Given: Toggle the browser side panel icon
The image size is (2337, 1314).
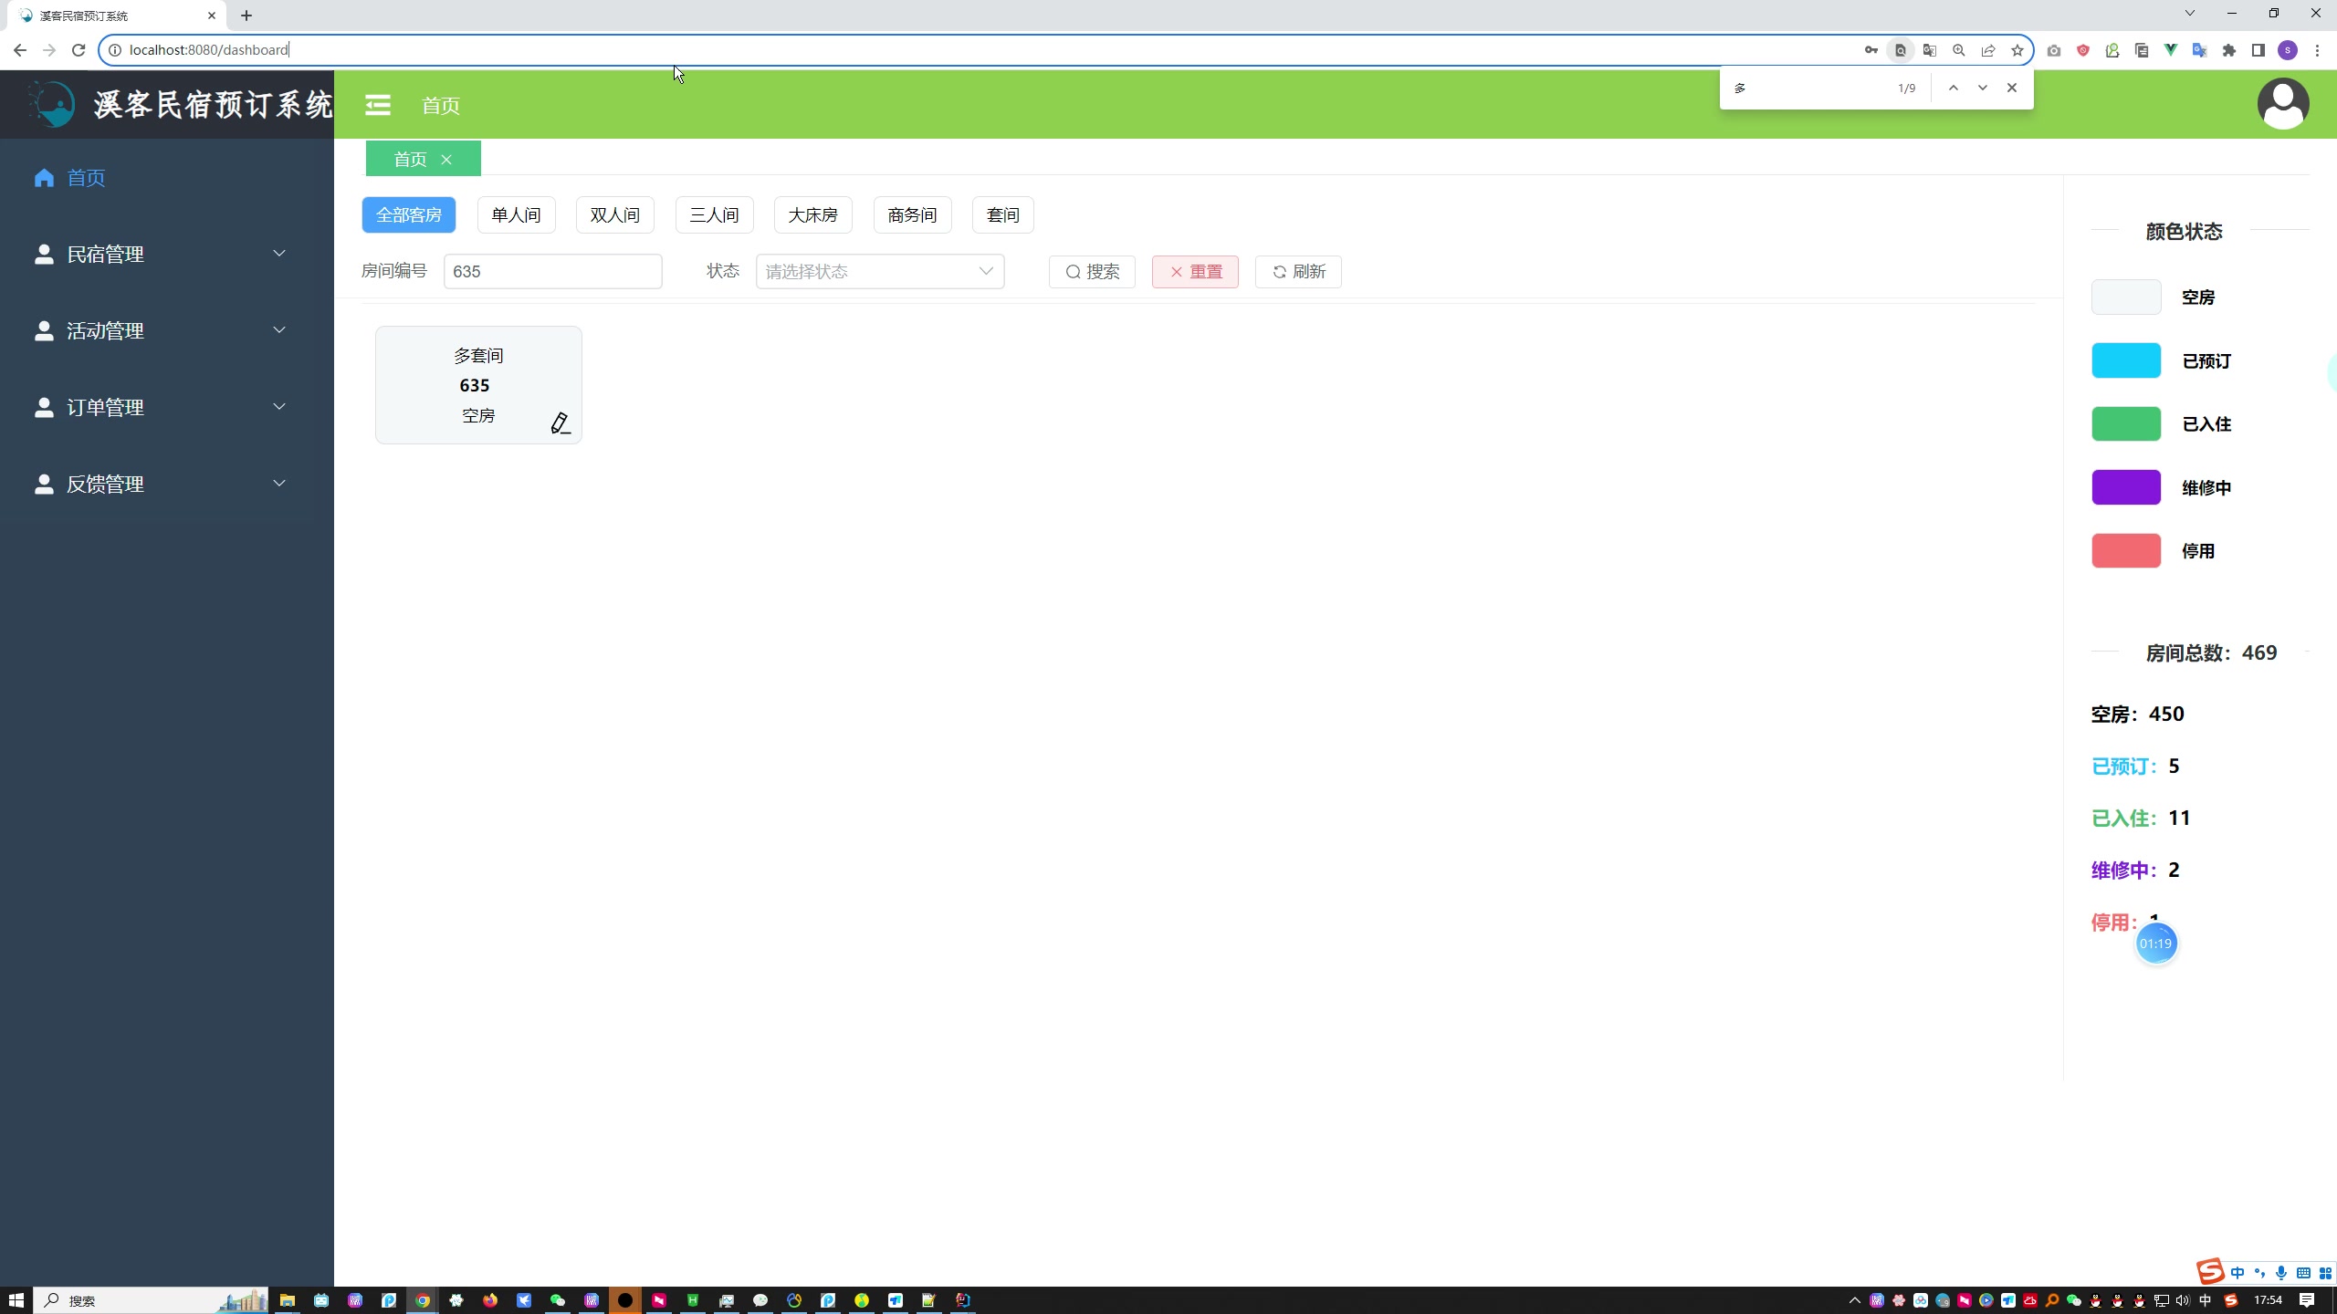Looking at the screenshot, I should (2258, 50).
